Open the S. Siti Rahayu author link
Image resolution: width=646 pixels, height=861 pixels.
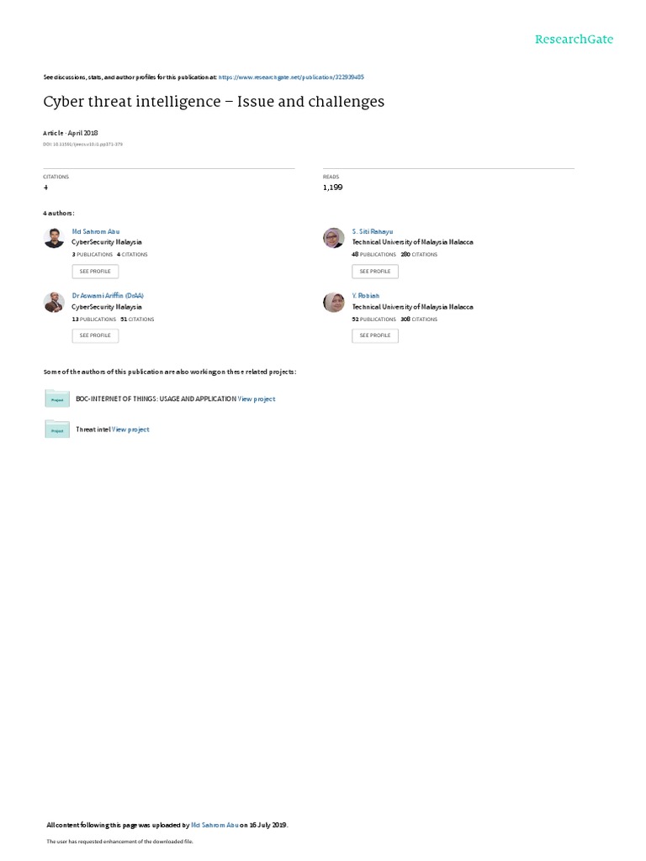pyautogui.click(x=373, y=232)
